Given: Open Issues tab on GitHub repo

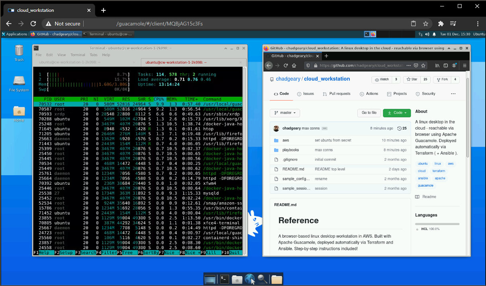Looking at the screenshot, I should (306, 94).
